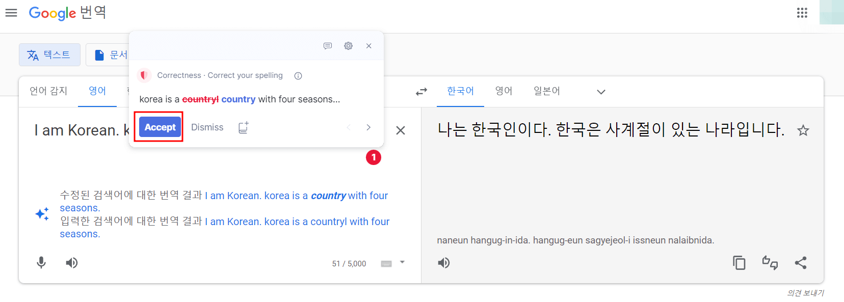Go to next Grammarly suggestion arrow
This screenshot has width=844, height=302.
368,127
